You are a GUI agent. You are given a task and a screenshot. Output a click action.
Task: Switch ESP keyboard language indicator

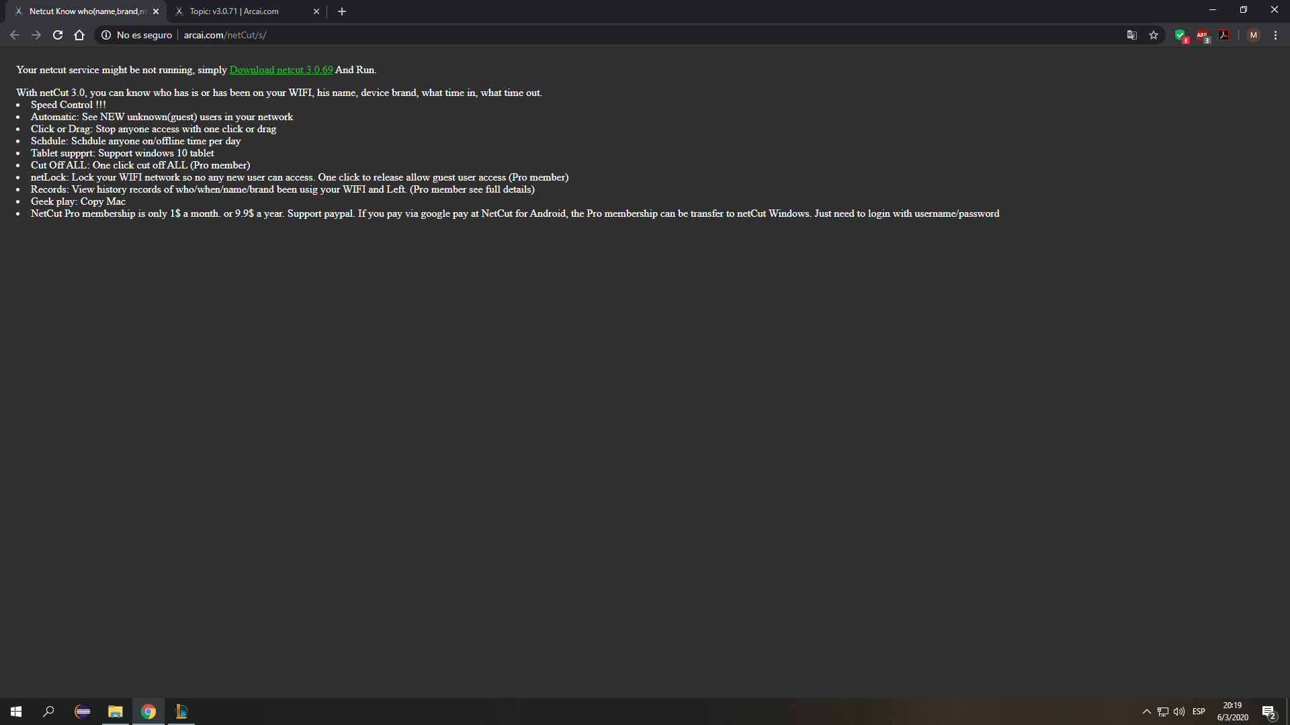[x=1199, y=712]
